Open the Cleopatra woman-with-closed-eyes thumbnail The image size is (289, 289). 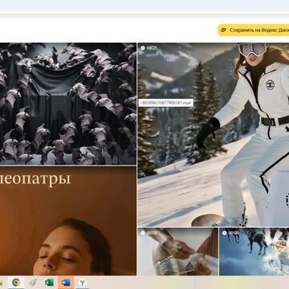pyautogui.click(x=68, y=221)
